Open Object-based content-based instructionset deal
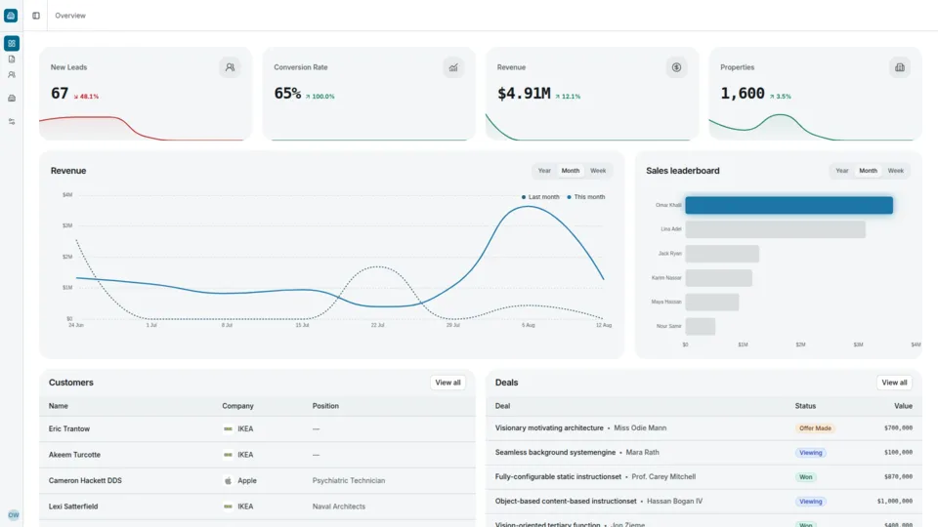The image size is (938, 527). click(566, 502)
